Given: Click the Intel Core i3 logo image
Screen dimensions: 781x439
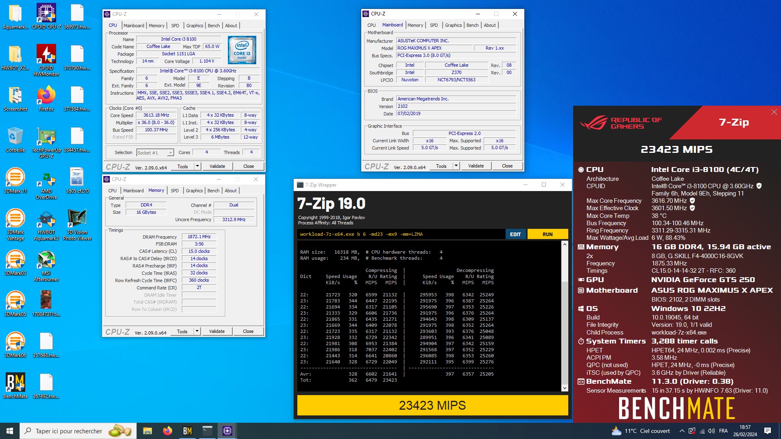Looking at the screenshot, I should (242, 50).
